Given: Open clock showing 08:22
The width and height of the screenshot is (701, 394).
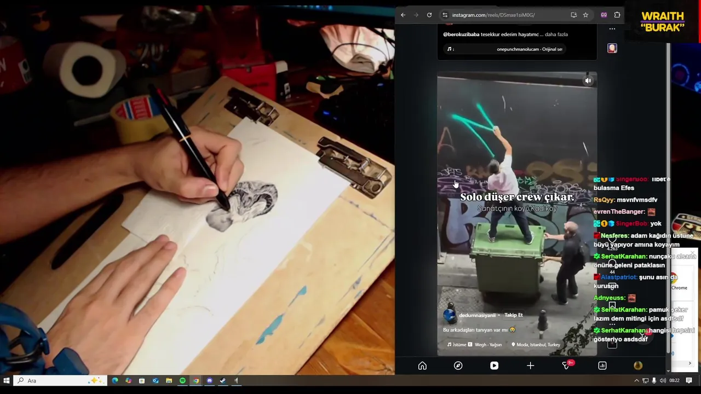Looking at the screenshot, I should tap(674, 380).
